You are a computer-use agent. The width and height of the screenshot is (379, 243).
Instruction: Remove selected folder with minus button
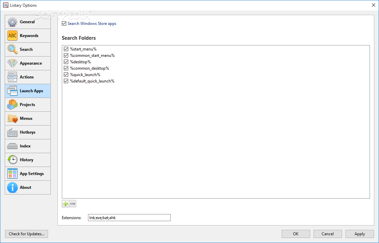[x=73, y=204]
